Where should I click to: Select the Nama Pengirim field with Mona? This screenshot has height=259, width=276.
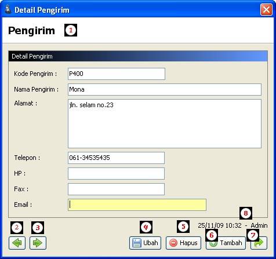coord(165,89)
